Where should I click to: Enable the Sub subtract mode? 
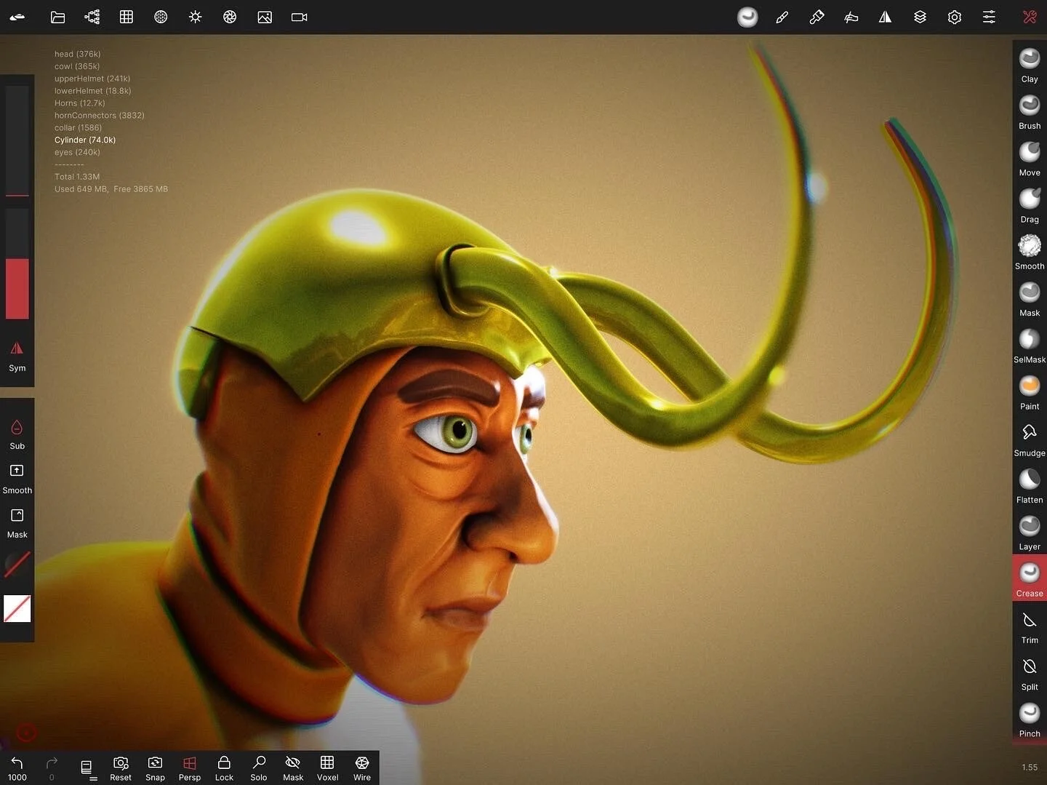17,434
